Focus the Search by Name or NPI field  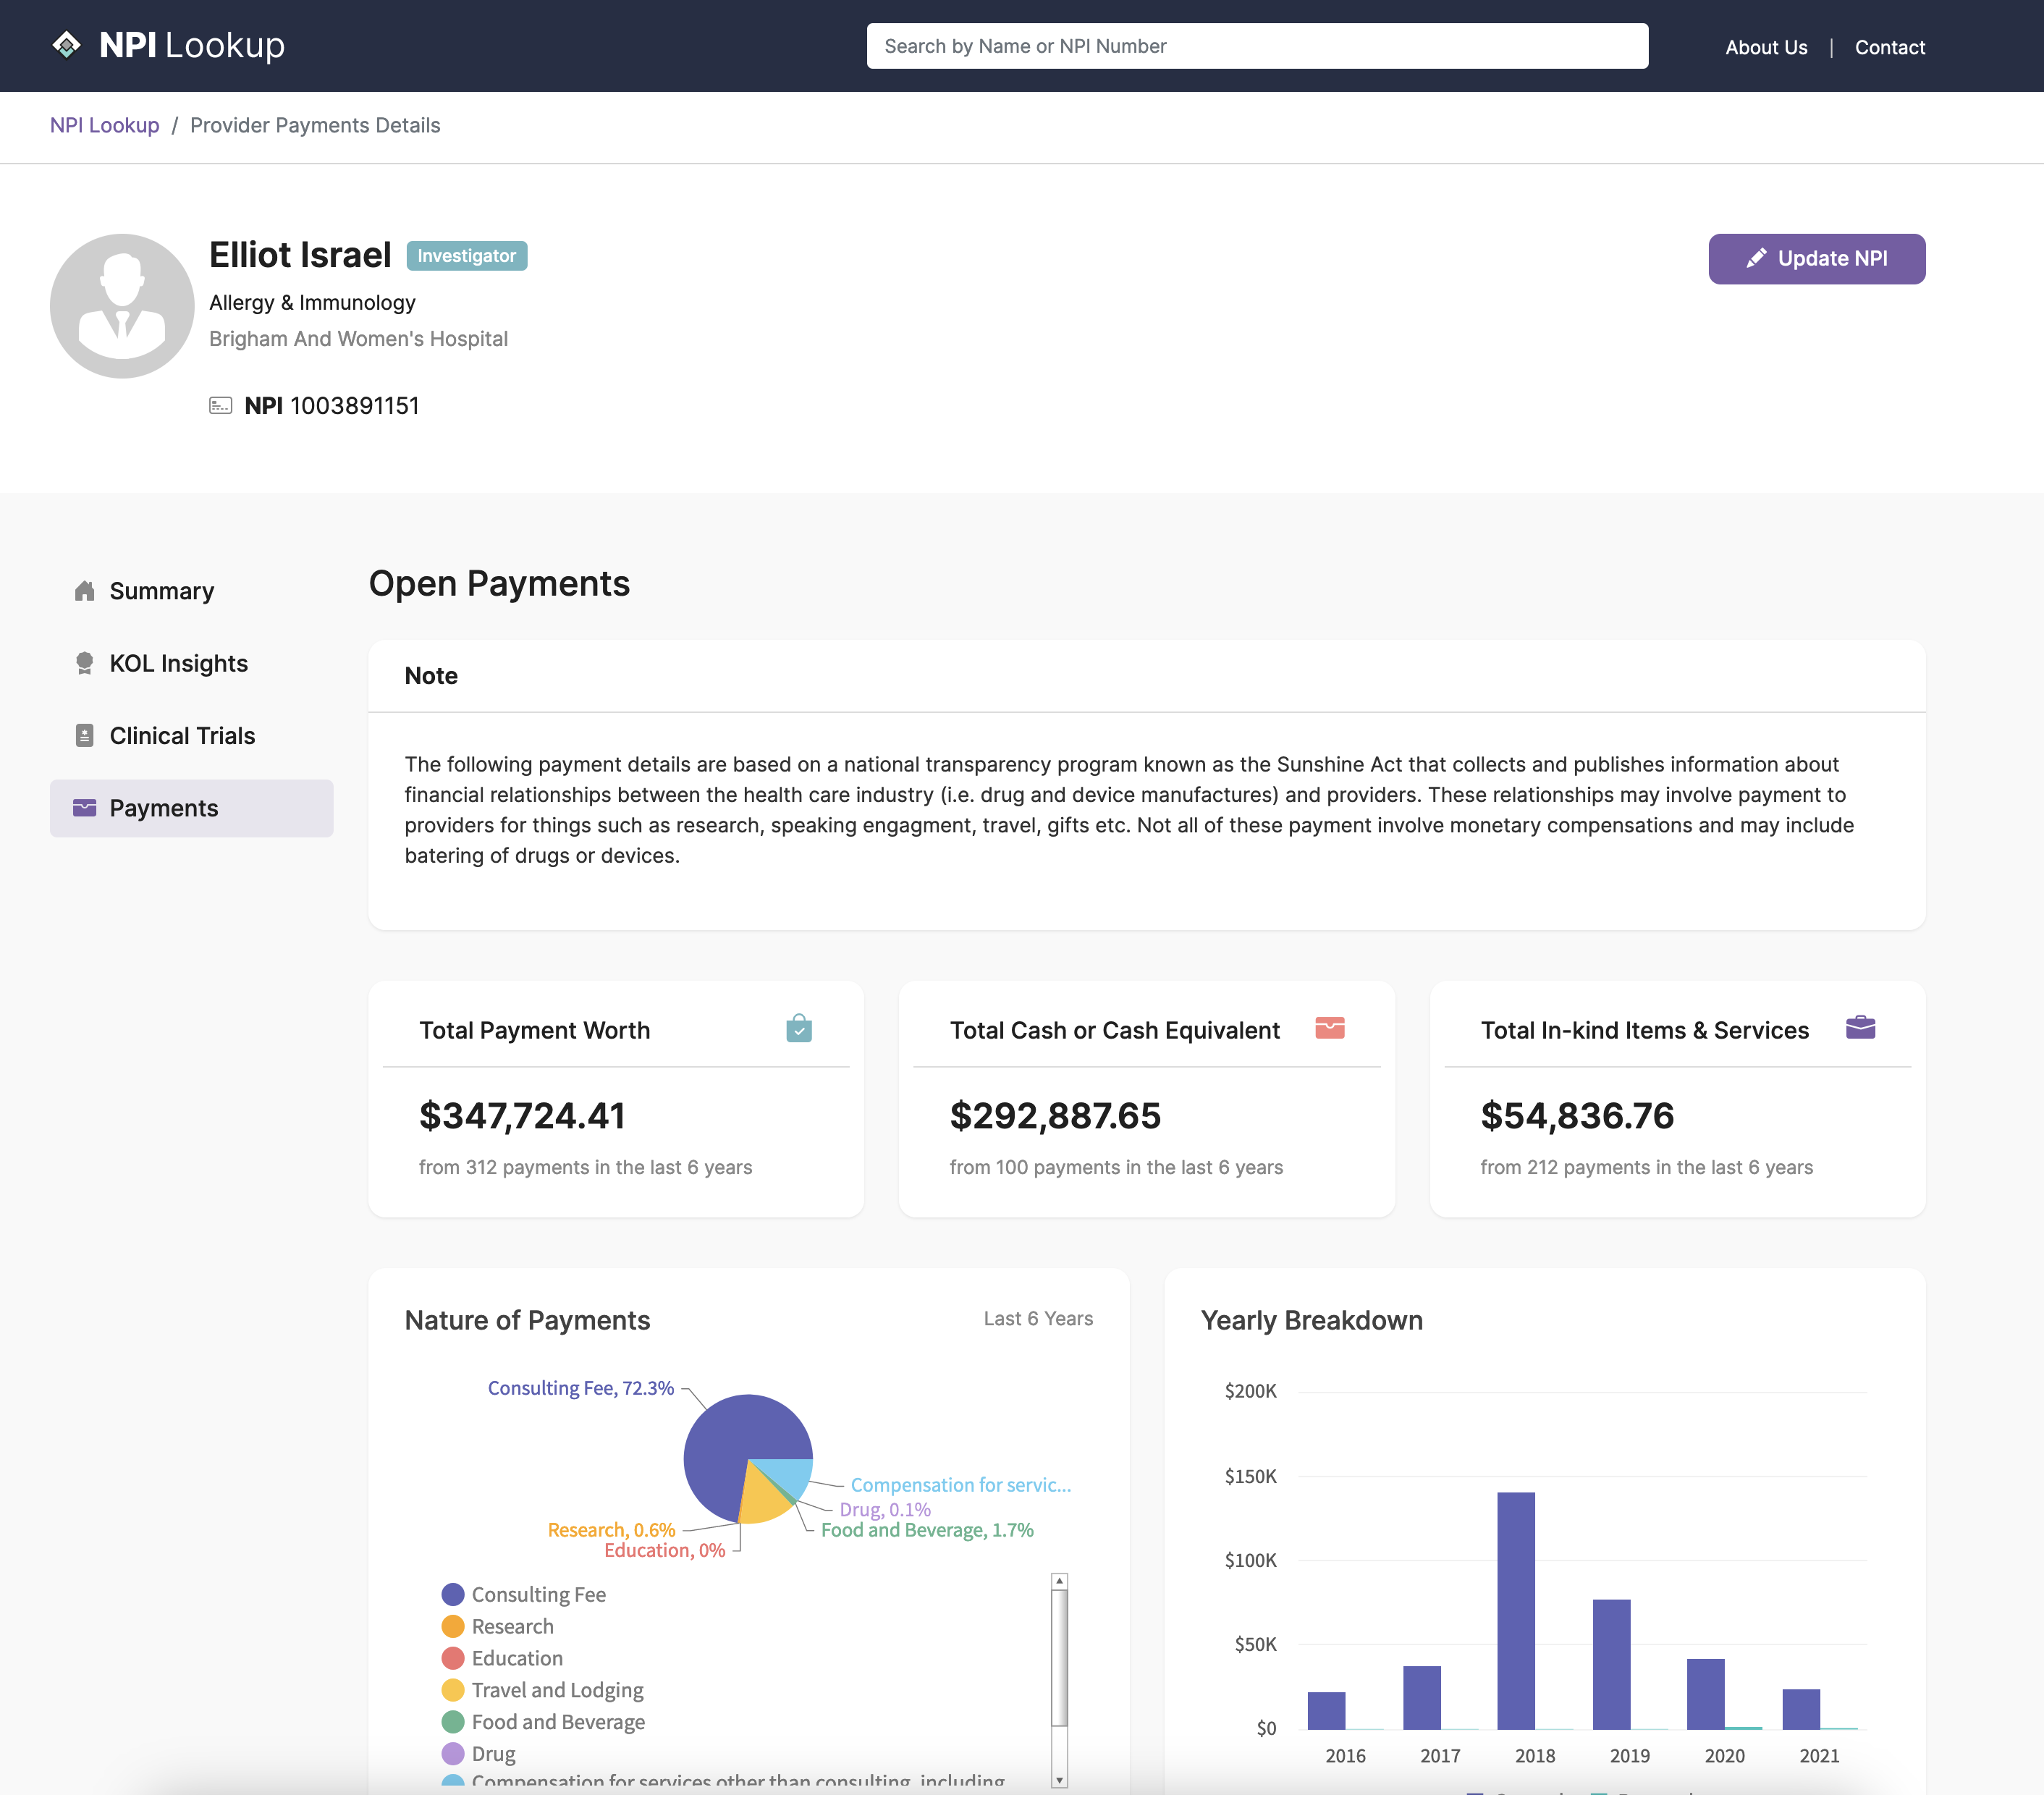(x=1257, y=46)
